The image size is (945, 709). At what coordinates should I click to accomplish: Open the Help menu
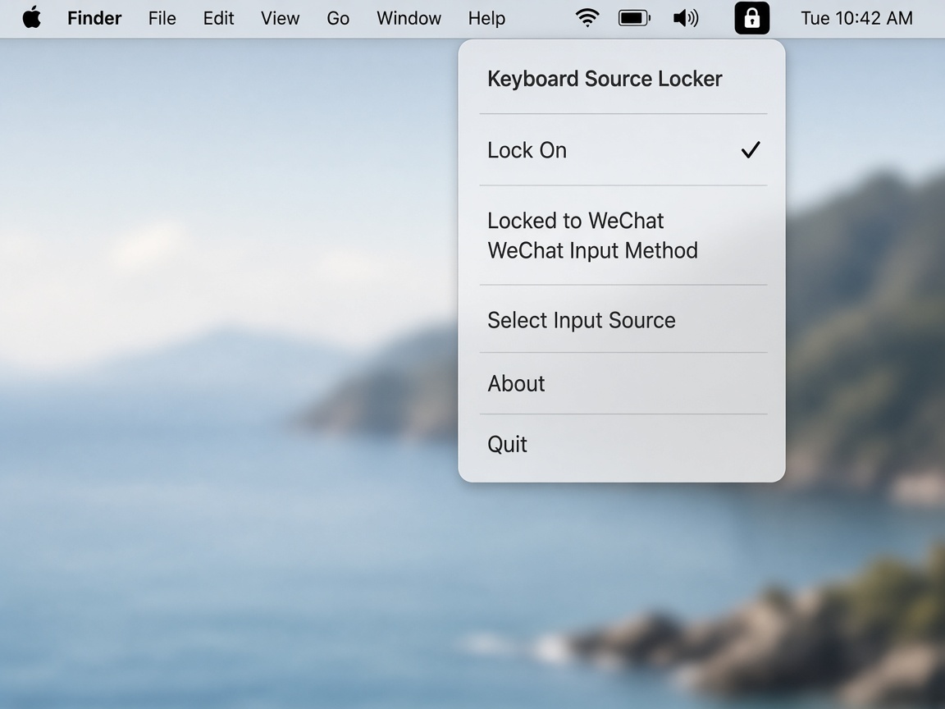pyautogui.click(x=487, y=18)
